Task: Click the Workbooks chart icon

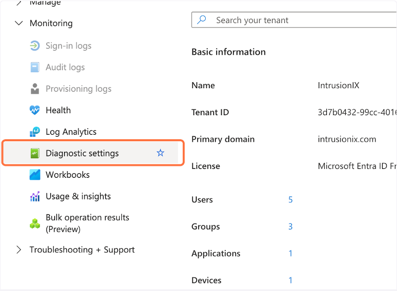Action: coord(35,175)
